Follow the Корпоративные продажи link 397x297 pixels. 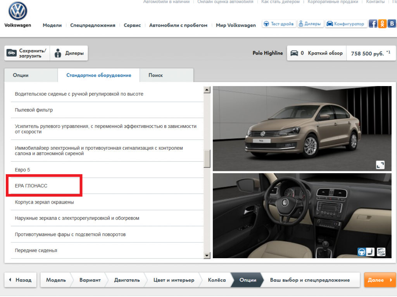coord(333,2)
